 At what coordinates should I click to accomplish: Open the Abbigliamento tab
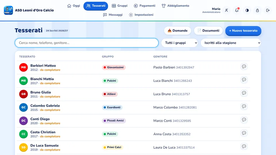click(175, 6)
